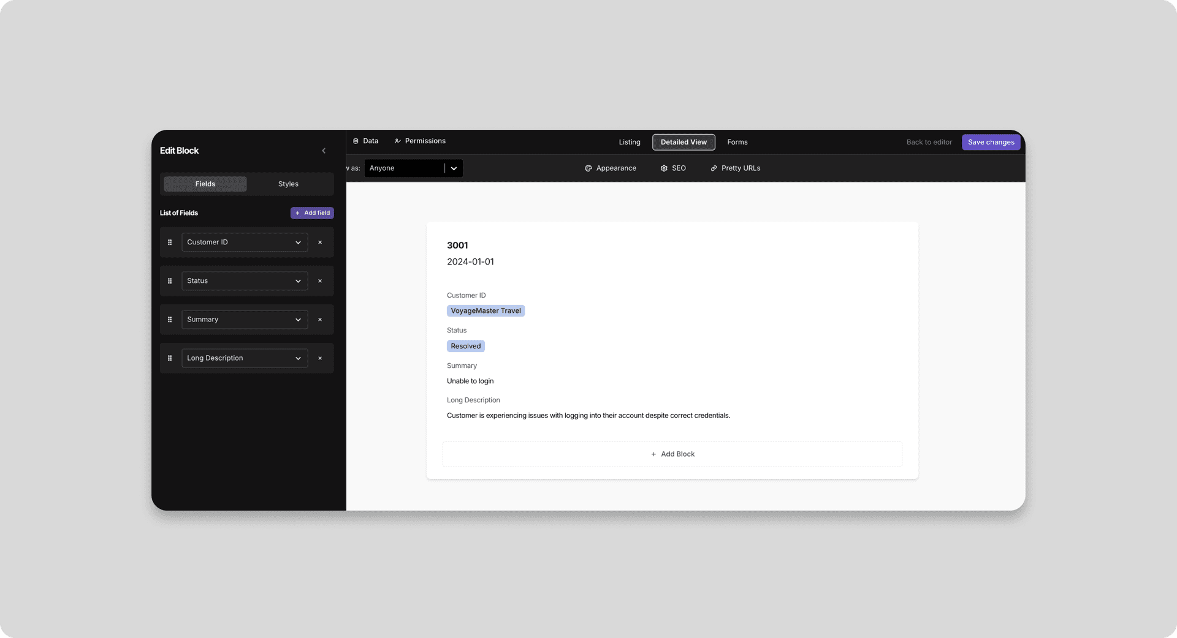Image resolution: width=1177 pixels, height=638 pixels.
Task: Open the Appearance settings
Action: (611, 168)
